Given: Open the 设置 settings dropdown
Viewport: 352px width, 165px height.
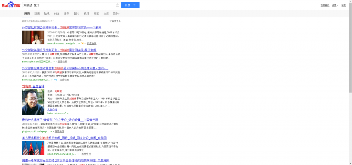Looking at the screenshot, I should pos(335,5).
